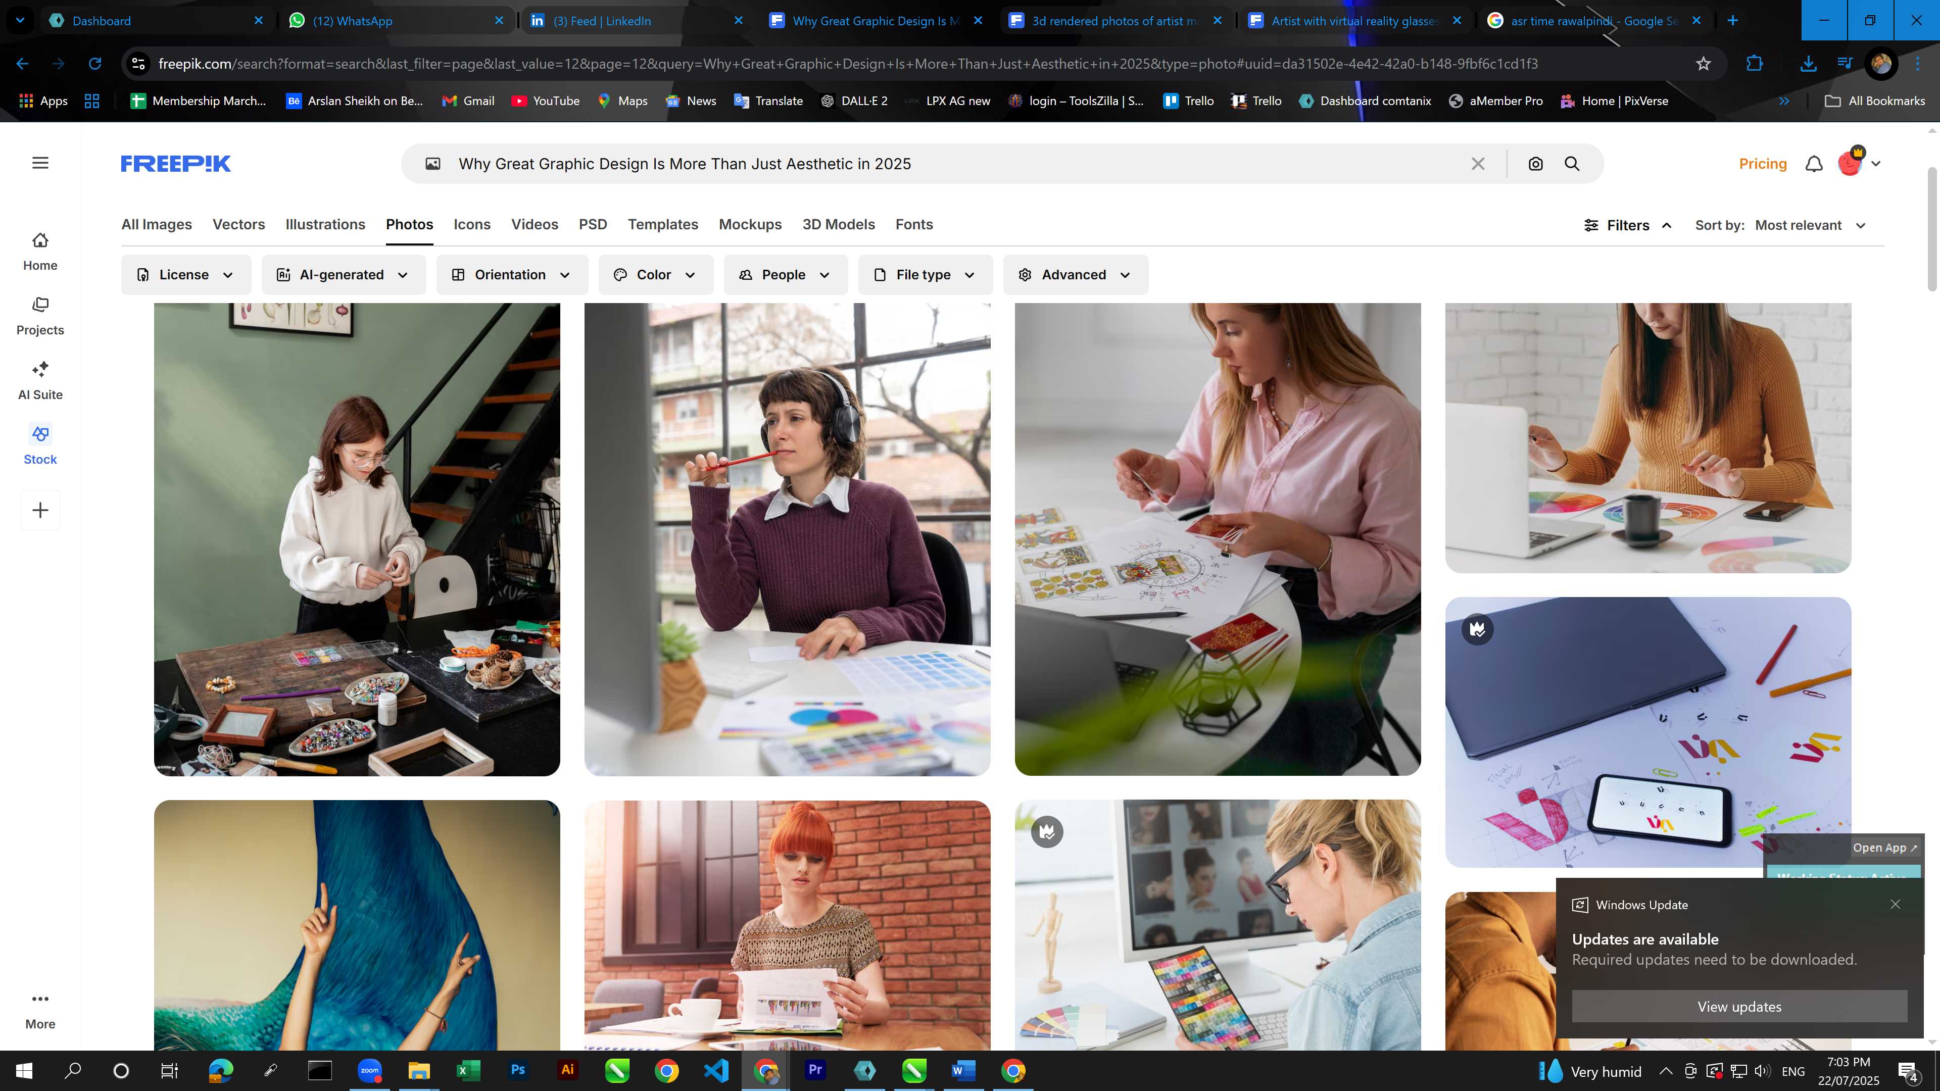Viewport: 1940px width, 1091px height.
Task: Click premium crown badge on blonde designer photo
Action: pos(1047,831)
